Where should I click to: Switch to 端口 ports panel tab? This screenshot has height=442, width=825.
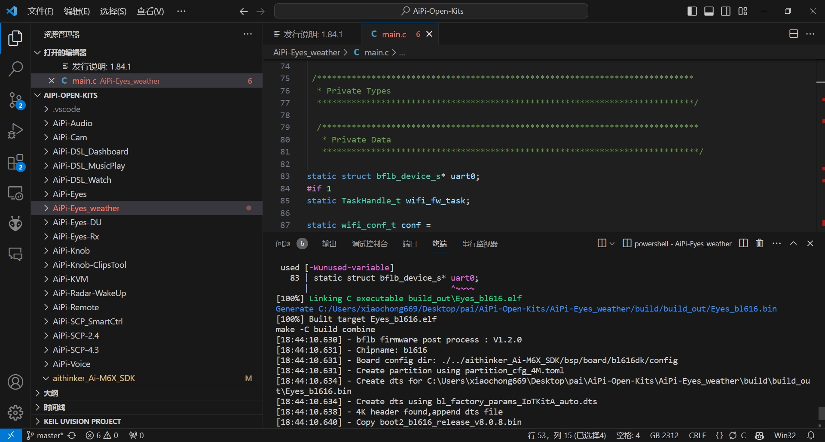[409, 244]
